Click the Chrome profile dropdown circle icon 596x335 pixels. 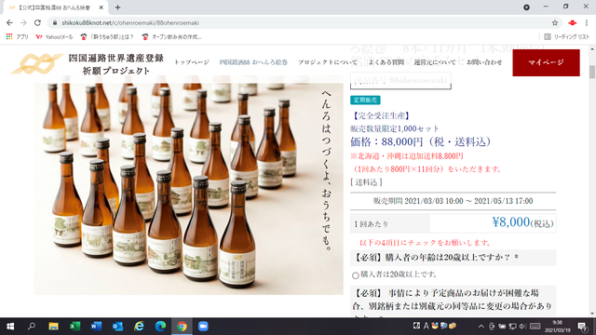click(526, 7)
